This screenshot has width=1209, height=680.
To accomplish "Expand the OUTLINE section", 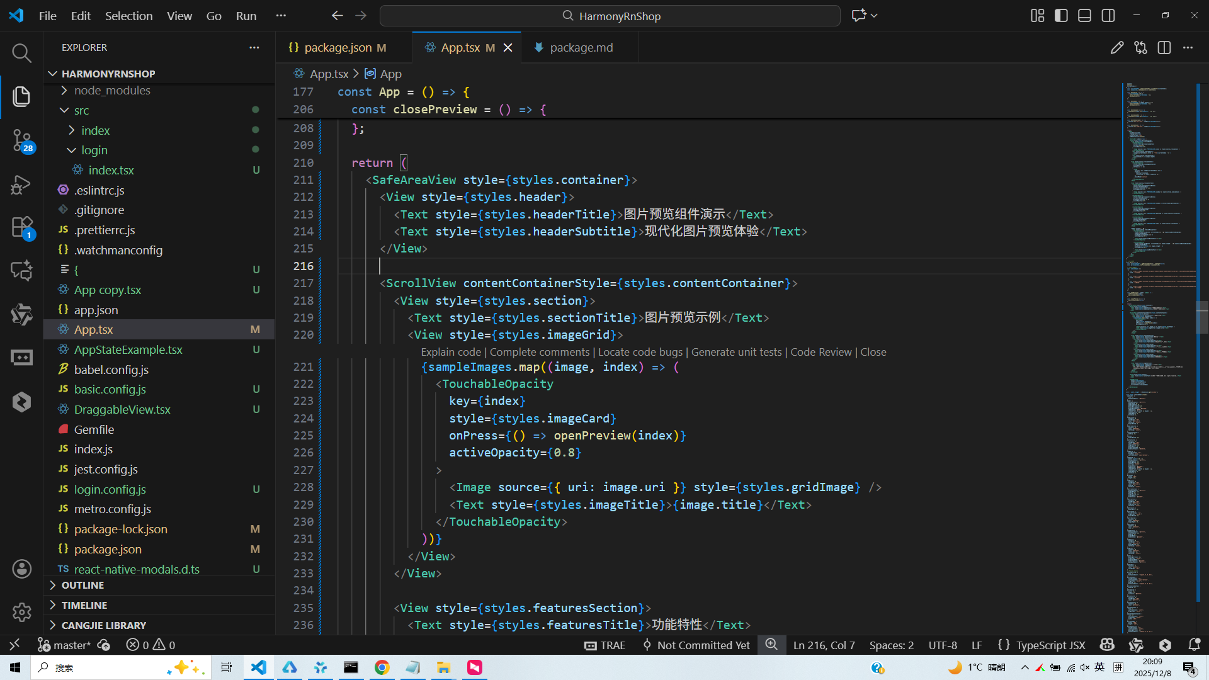I will [82, 586].
